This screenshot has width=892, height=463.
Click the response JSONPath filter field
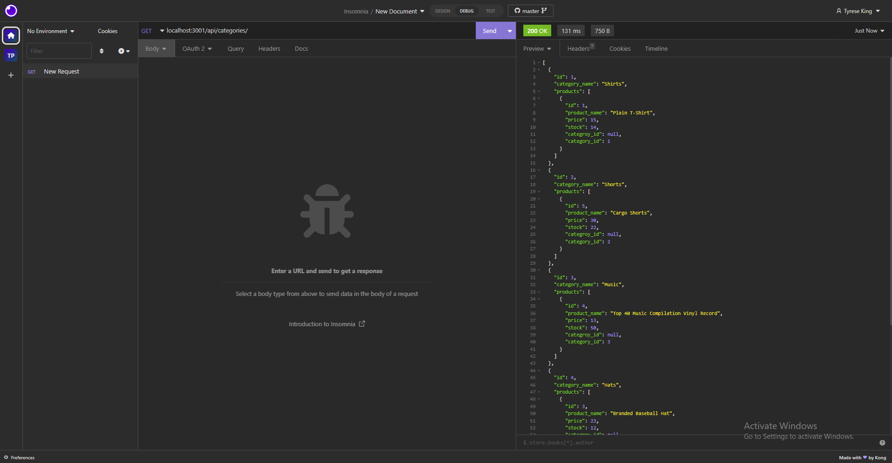pyautogui.click(x=698, y=443)
